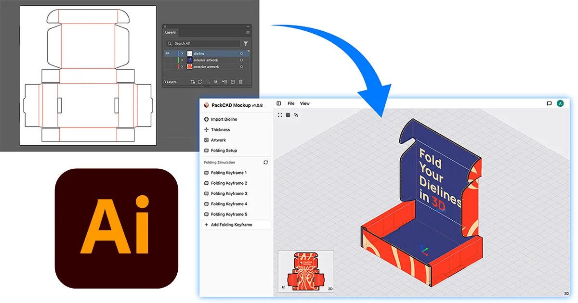Click the axes icon in viewport toolbar
The width and height of the screenshot is (578, 303).
tap(296, 115)
